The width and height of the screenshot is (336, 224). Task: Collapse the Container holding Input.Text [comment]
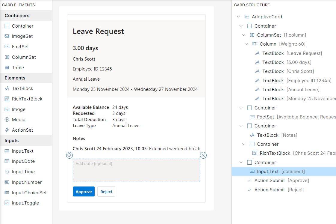click(x=241, y=163)
